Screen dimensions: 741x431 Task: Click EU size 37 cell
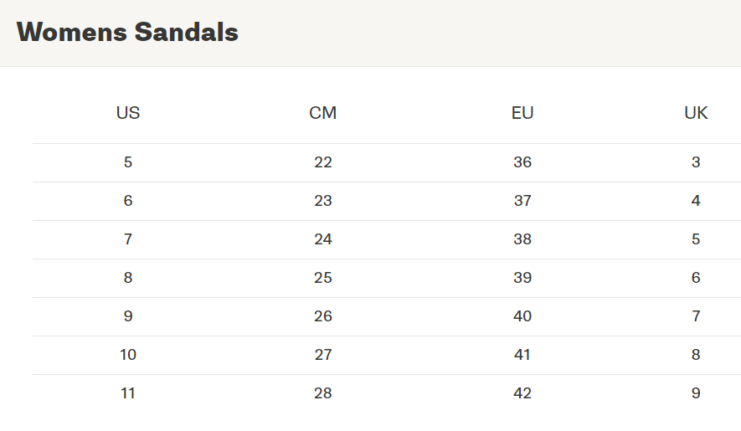coord(522,201)
